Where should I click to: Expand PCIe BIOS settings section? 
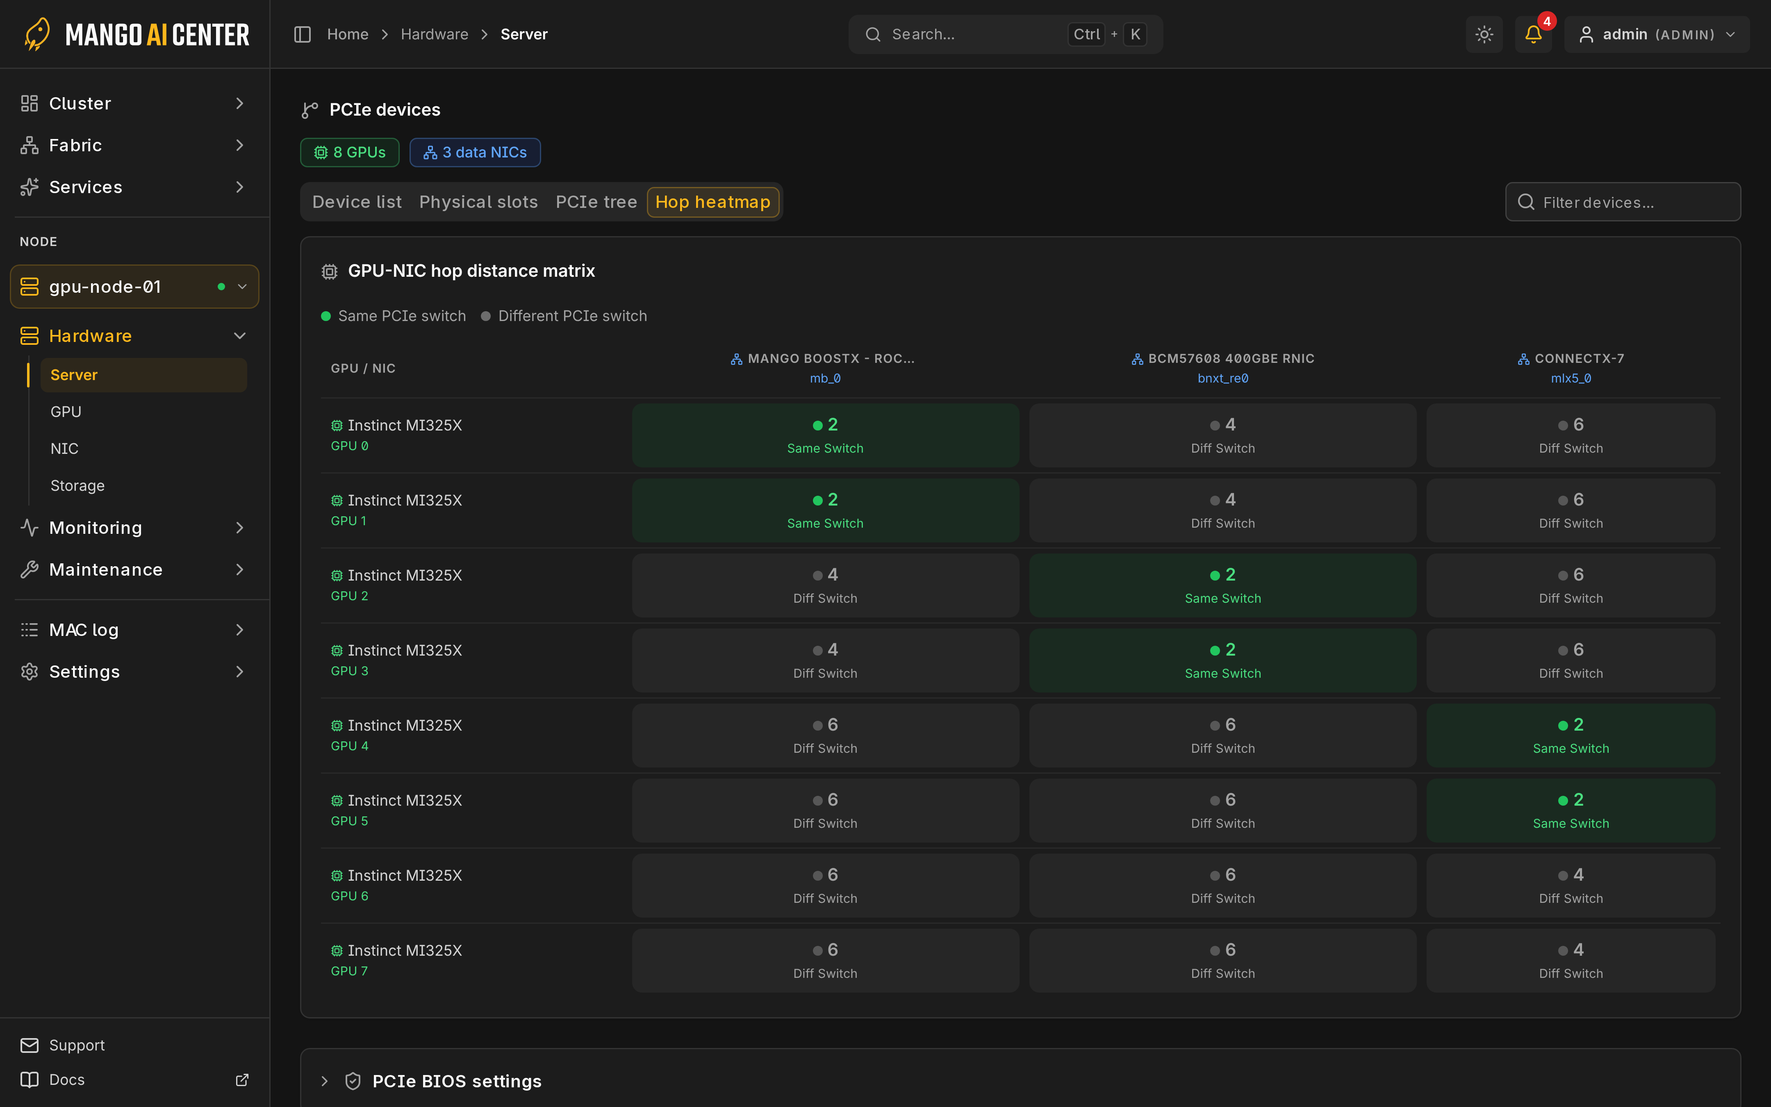coord(325,1081)
